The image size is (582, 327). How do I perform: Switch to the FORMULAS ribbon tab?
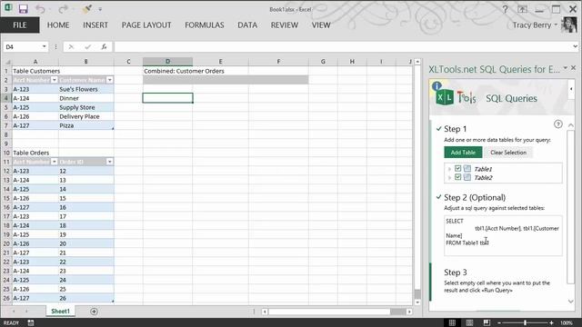click(x=205, y=25)
